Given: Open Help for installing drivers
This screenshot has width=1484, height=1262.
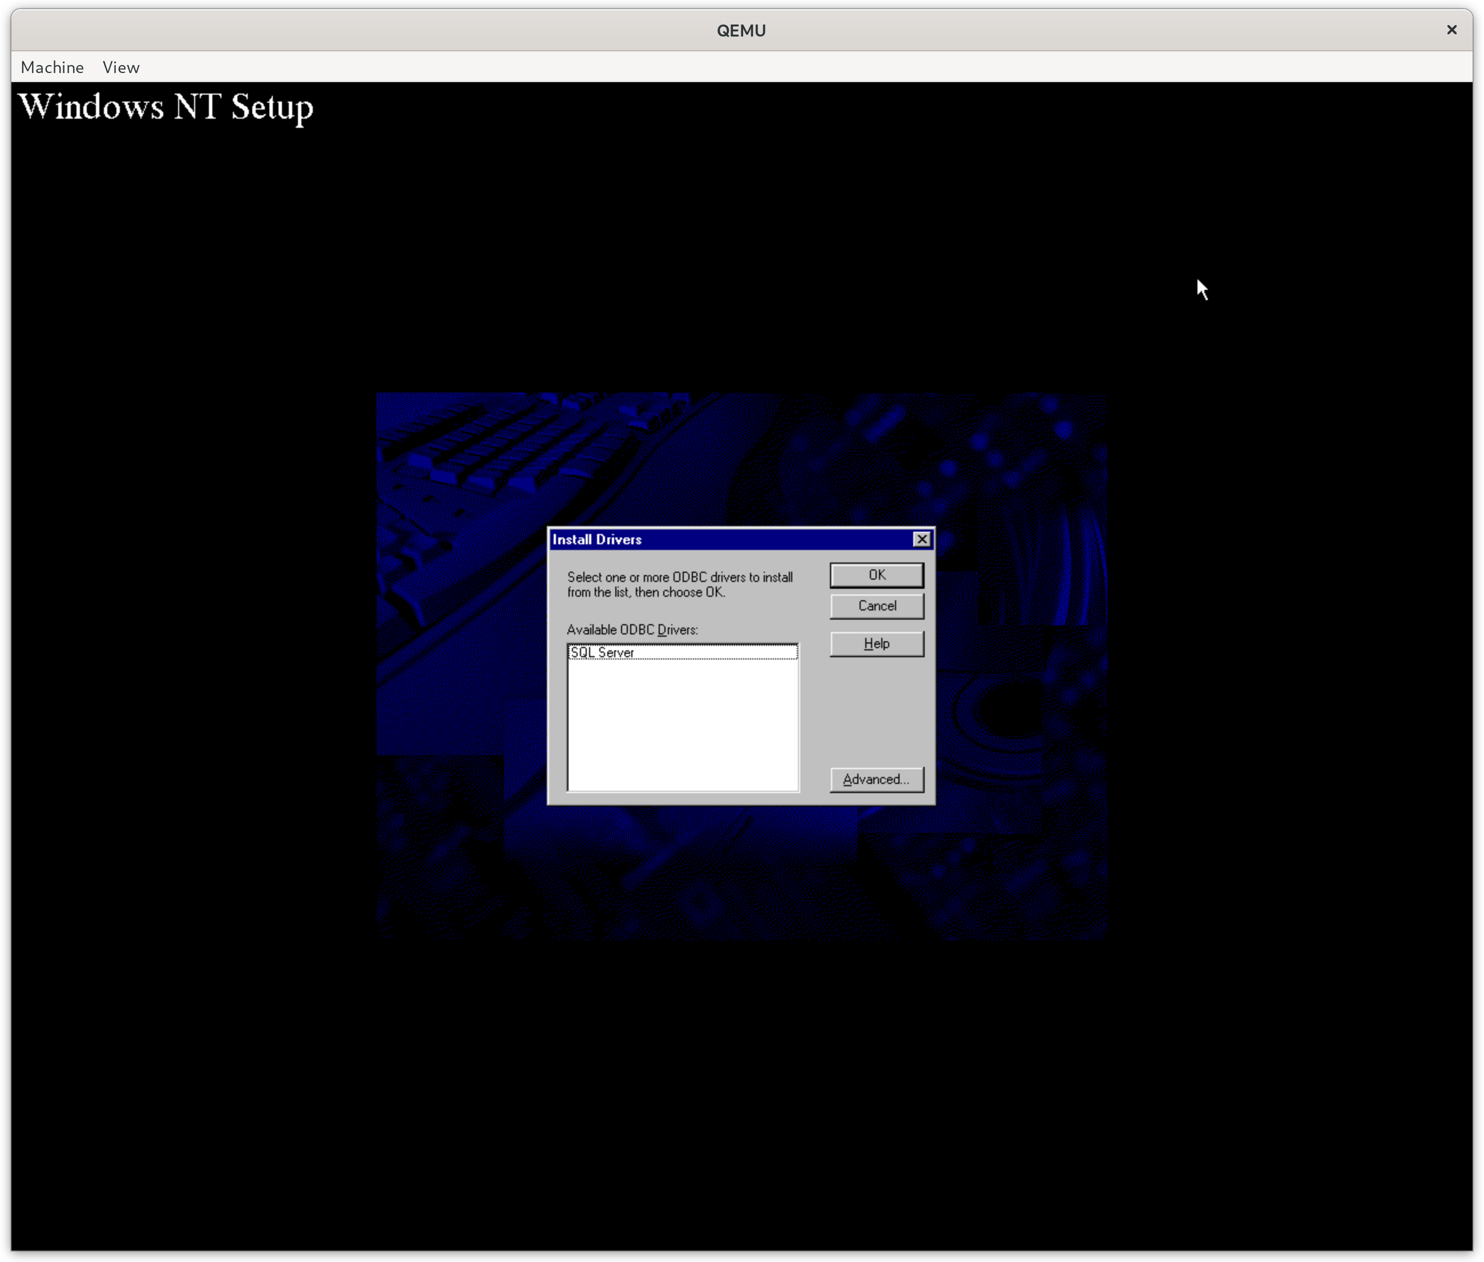Looking at the screenshot, I should click(x=877, y=644).
